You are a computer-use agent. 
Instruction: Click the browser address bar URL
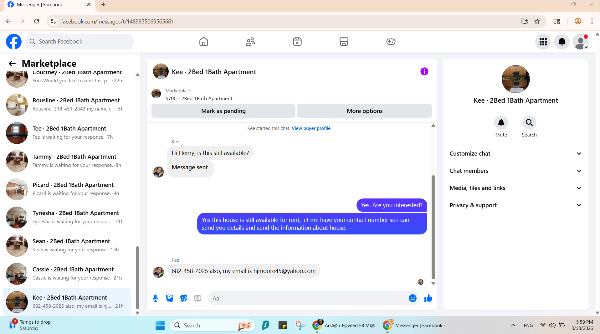click(117, 21)
